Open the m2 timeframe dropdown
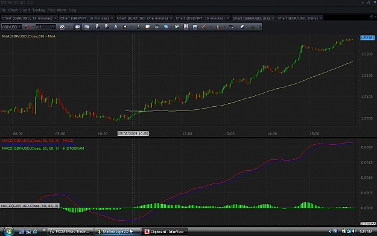This screenshot has width=377, height=236. click(53, 27)
